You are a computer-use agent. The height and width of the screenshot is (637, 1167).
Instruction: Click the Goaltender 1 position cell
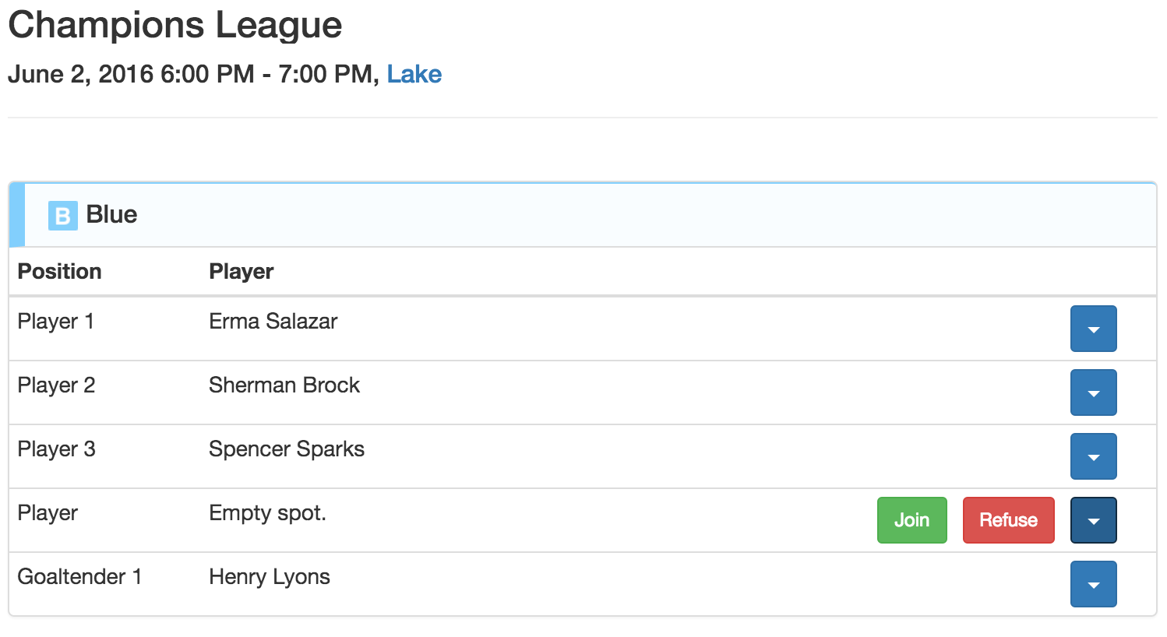pos(79,576)
